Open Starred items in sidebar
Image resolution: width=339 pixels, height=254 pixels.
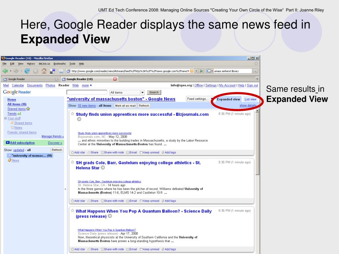point(17,109)
